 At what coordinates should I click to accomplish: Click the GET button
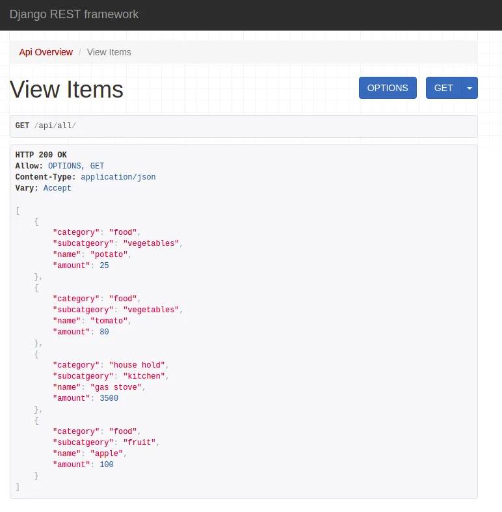(443, 88)
